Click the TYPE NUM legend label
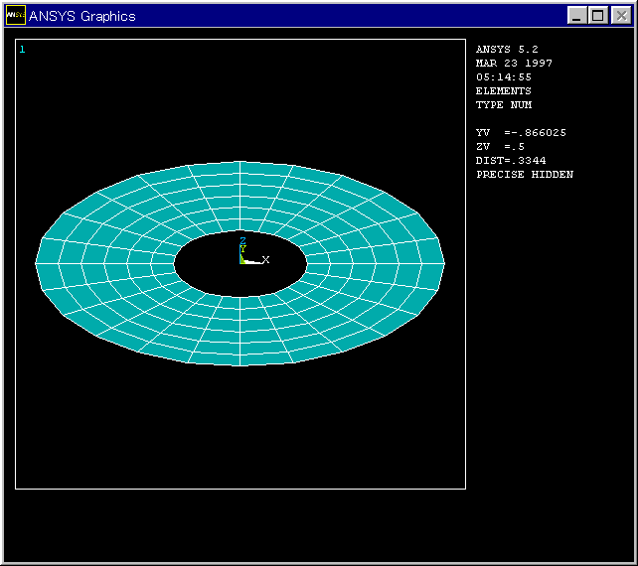Screen dimensions: 638x566 (x=504, y=105)
